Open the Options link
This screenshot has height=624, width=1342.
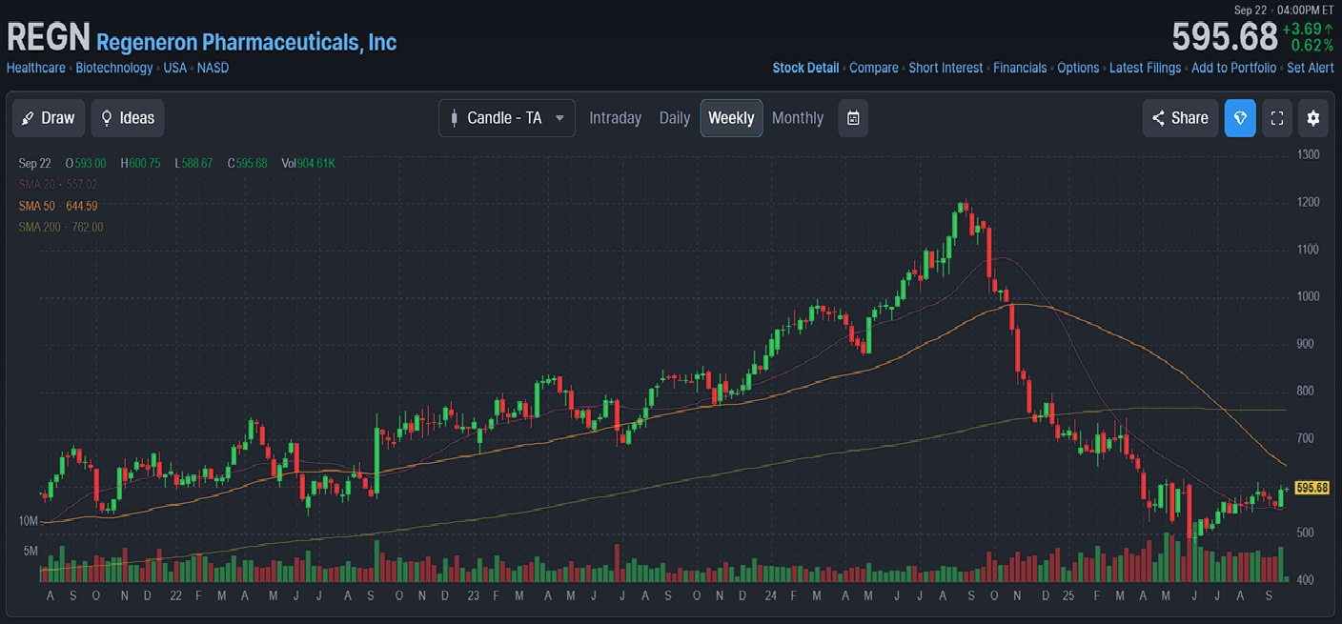click(1078, 68)
